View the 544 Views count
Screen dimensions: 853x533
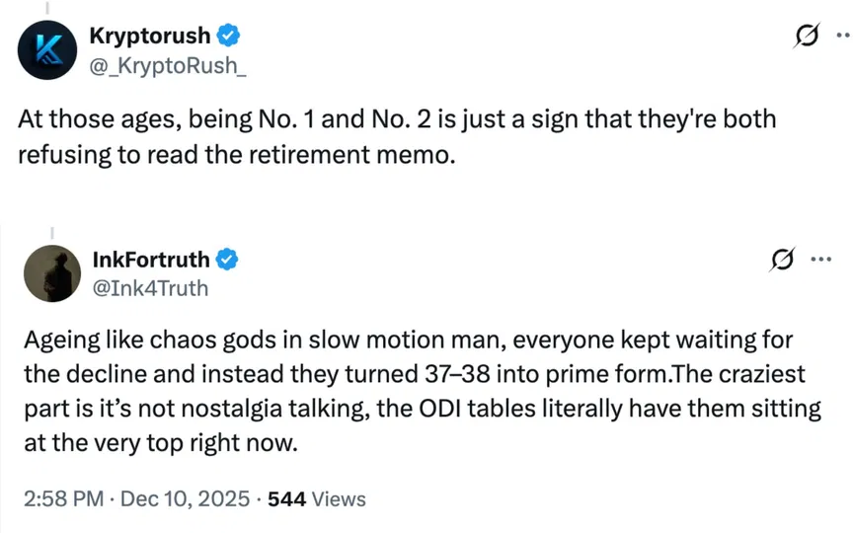(317, 498)
